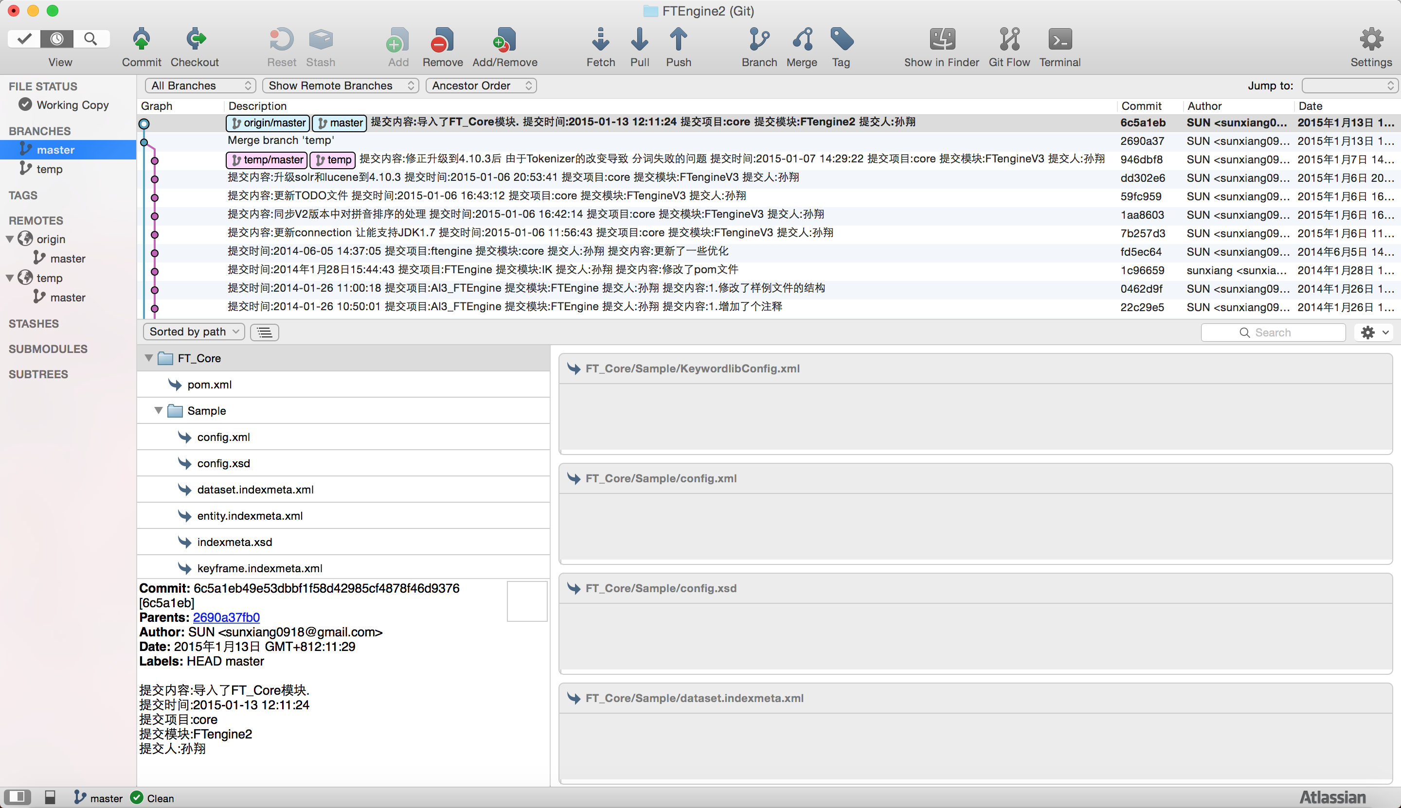The width and height of the screenshot is (1401, 808).
Task: Switch to the File Status checkmark view
Action: [24, 39]
